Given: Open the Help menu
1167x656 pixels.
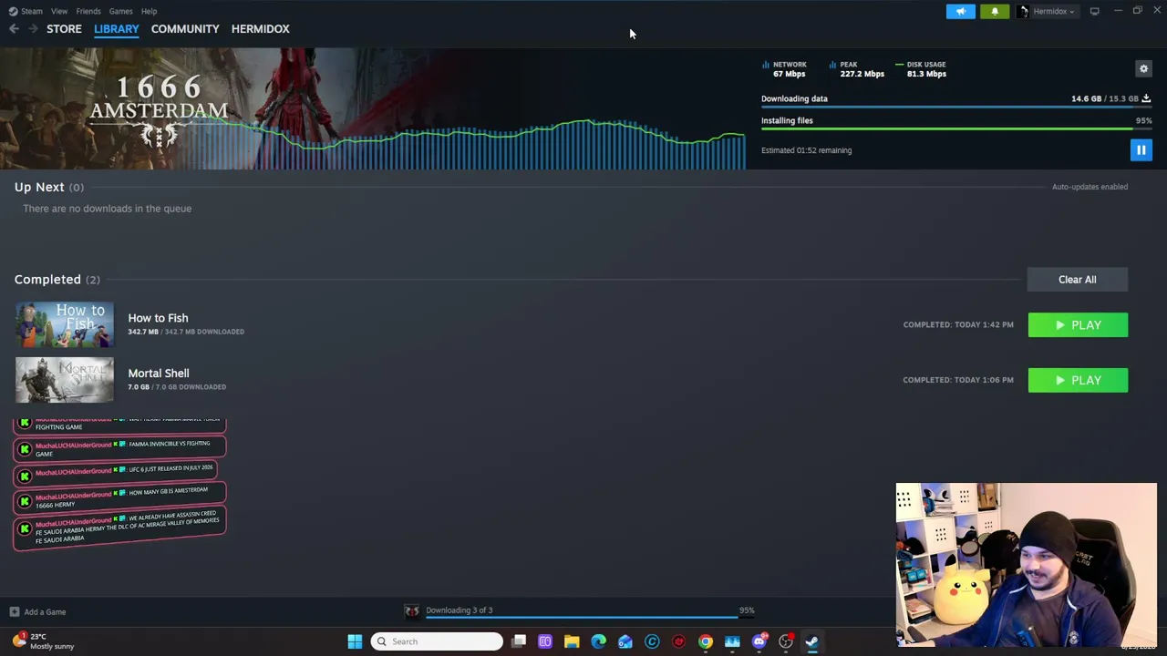Looking at the screenshot, I should [x=150, y=11].
